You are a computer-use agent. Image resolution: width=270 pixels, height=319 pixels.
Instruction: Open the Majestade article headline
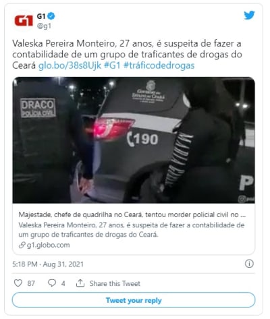tap(132, 214)
